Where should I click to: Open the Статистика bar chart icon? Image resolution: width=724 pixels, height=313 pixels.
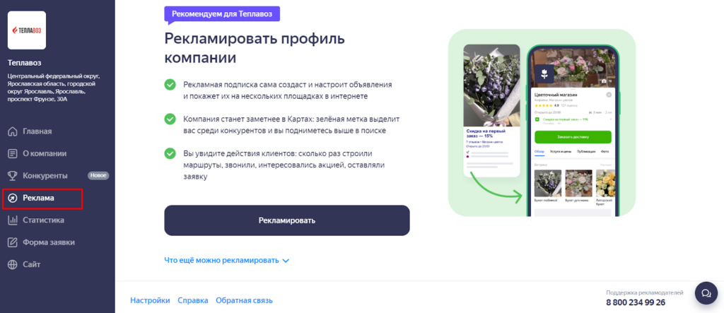(x=13, y=220)
